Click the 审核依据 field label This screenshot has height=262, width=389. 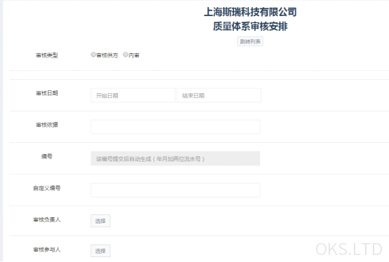click(46, 125)
